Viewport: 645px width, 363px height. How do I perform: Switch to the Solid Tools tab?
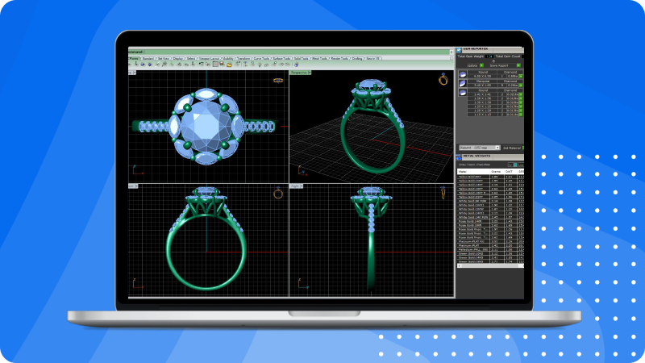pos(302,58)
